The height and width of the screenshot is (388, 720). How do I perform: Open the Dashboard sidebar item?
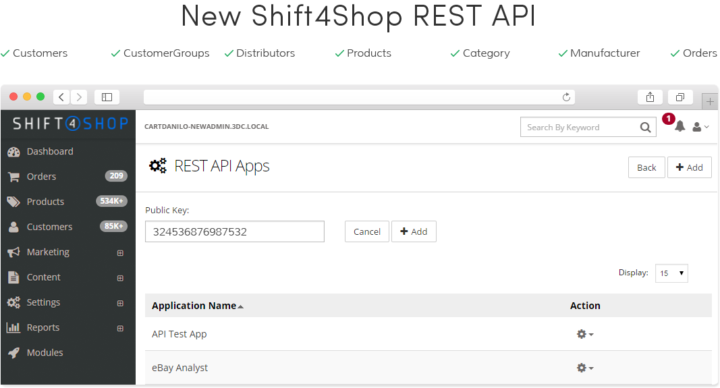[49, 152]
